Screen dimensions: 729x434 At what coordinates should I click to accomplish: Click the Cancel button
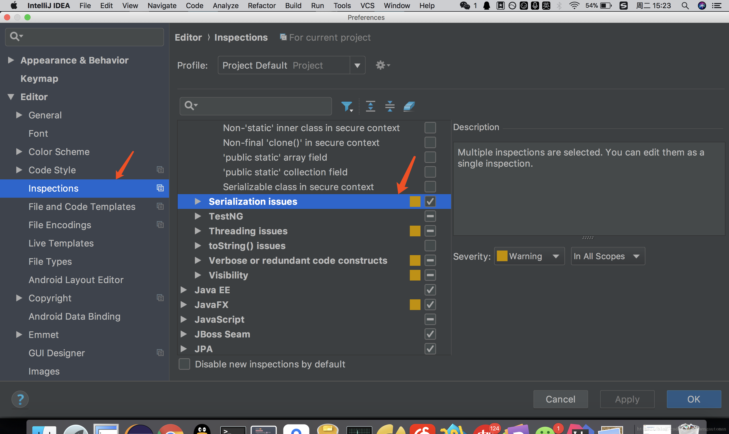pyautogui.click(x=560, y=399)
